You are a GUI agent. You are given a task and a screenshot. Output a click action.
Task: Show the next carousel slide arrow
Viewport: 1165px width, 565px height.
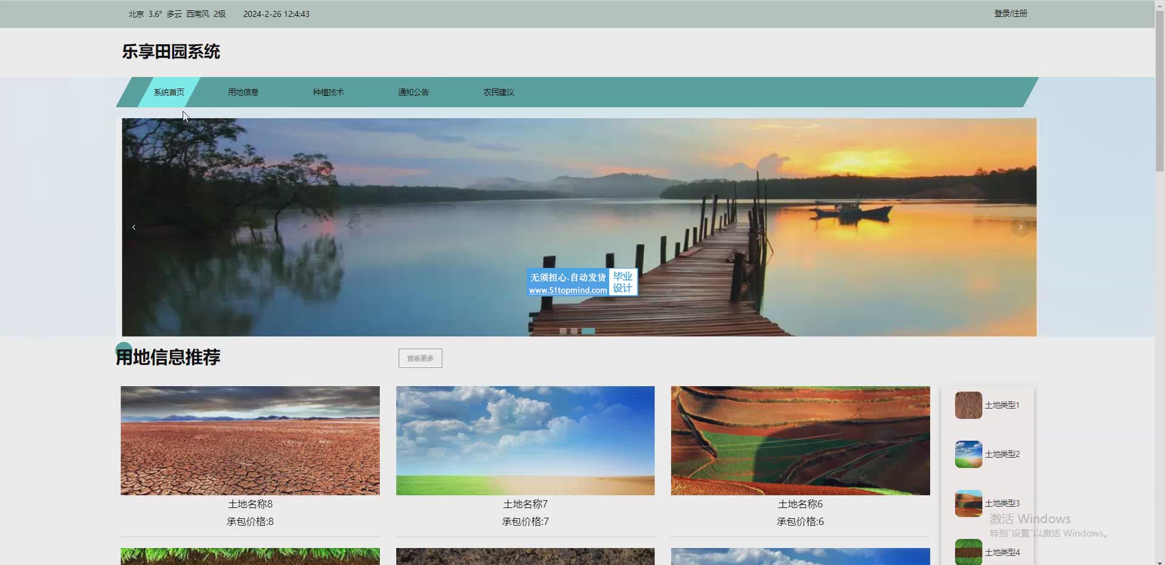[x=1021, y=227]
